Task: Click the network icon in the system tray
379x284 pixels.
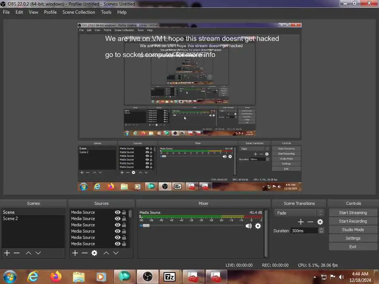Action: tap(323, 277)
